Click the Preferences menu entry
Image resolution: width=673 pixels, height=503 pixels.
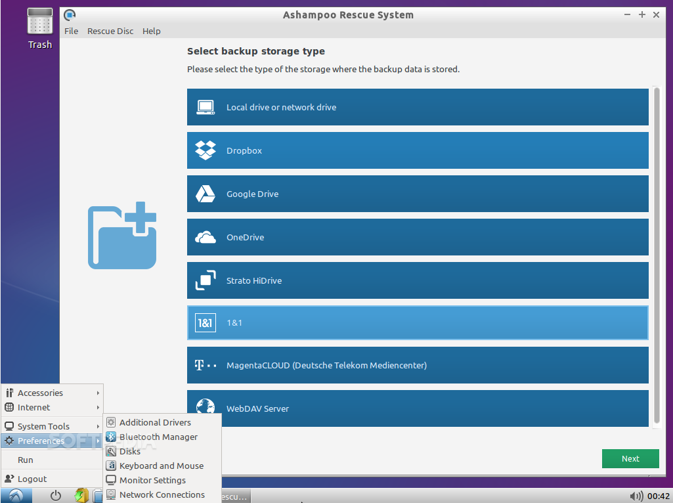52,441
